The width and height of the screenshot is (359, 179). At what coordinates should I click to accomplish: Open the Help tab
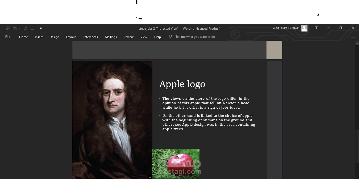pos(157,37)
